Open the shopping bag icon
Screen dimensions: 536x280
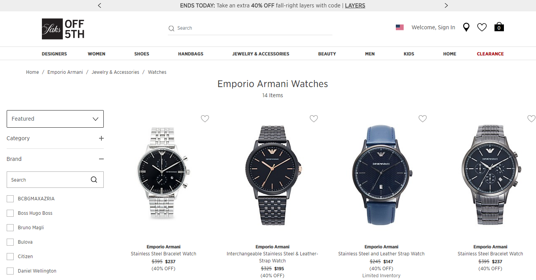(x=499, y=27)
